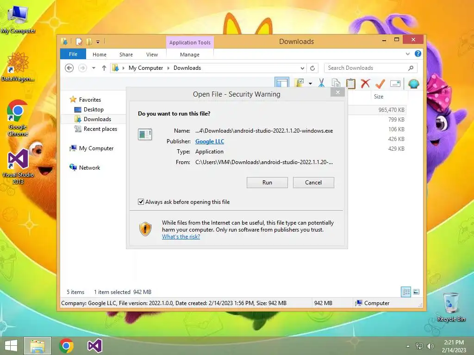Launch Google Chrome from the taskbar
The image size is (474, 355).
point(66,346)
